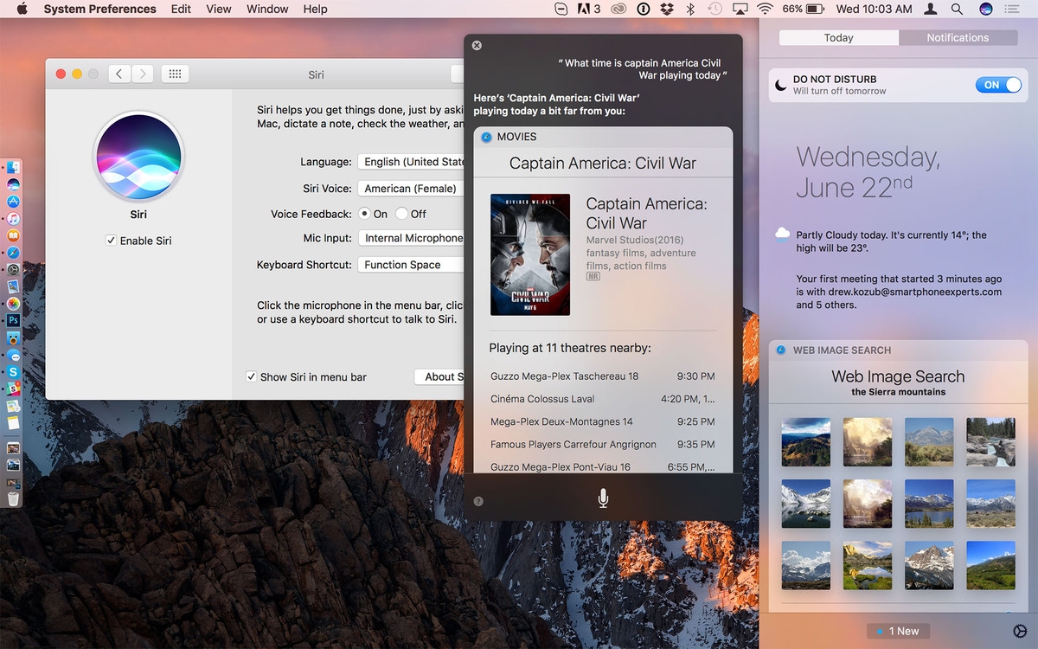Screen dimensions: 1038x649
Task: Click the Siri microphone to speak
Action: 602,498
